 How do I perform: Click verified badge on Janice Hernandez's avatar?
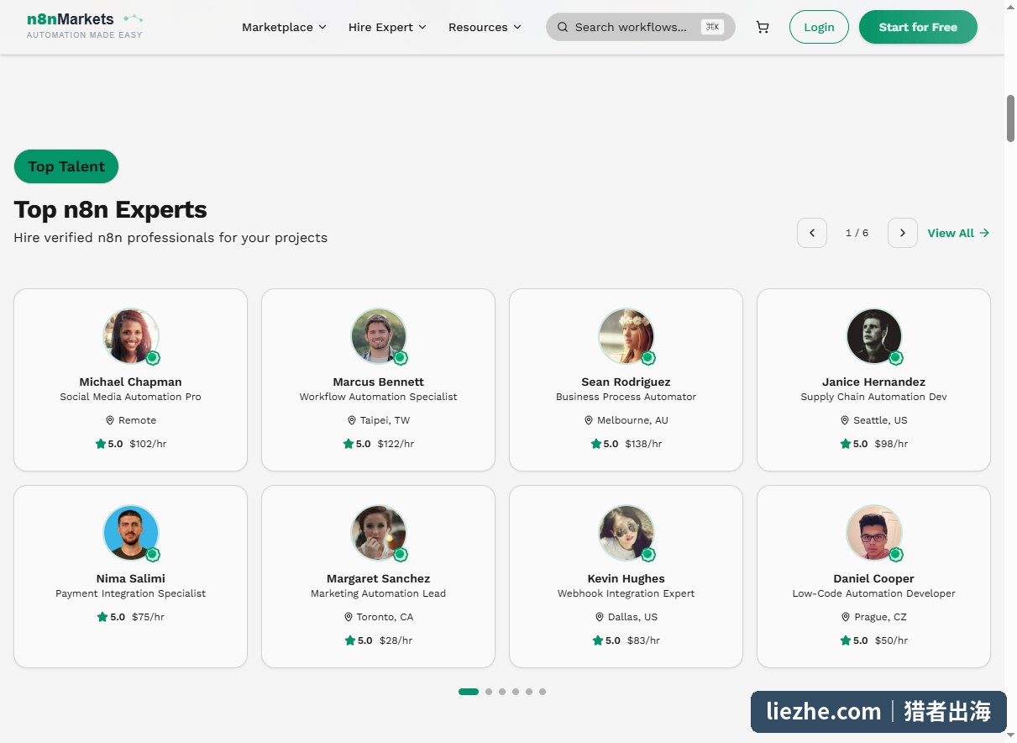pyautogui.click(x=896, y=358)
